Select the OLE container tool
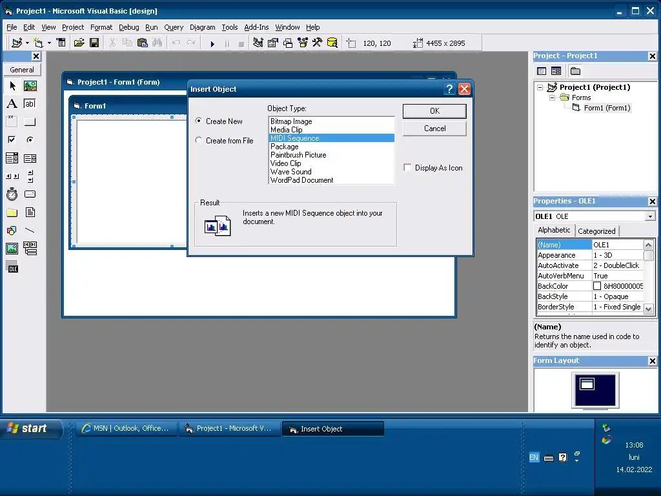Image resolution: width=661 pixels, height=496 pixels. tap(12, 267)
